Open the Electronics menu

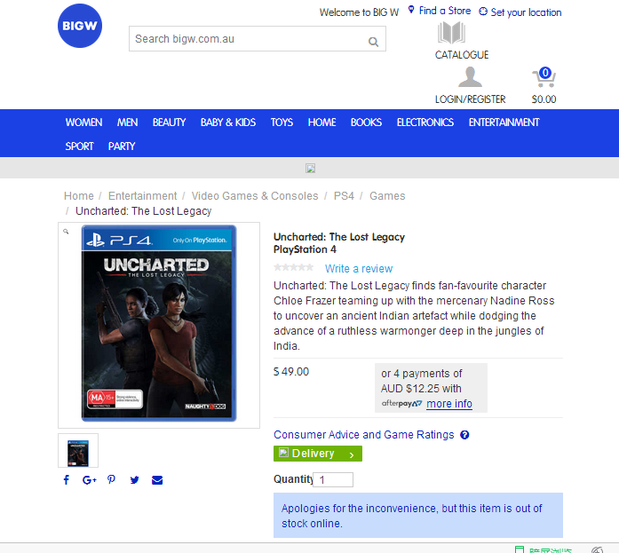[x=425, y=122]
